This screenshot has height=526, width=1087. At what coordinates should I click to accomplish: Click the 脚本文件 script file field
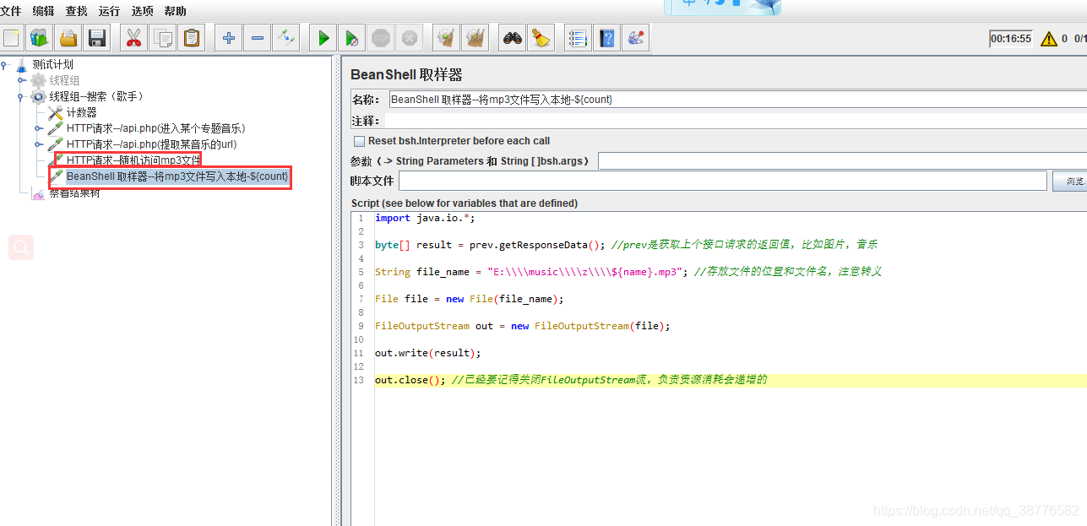point(724,181)
